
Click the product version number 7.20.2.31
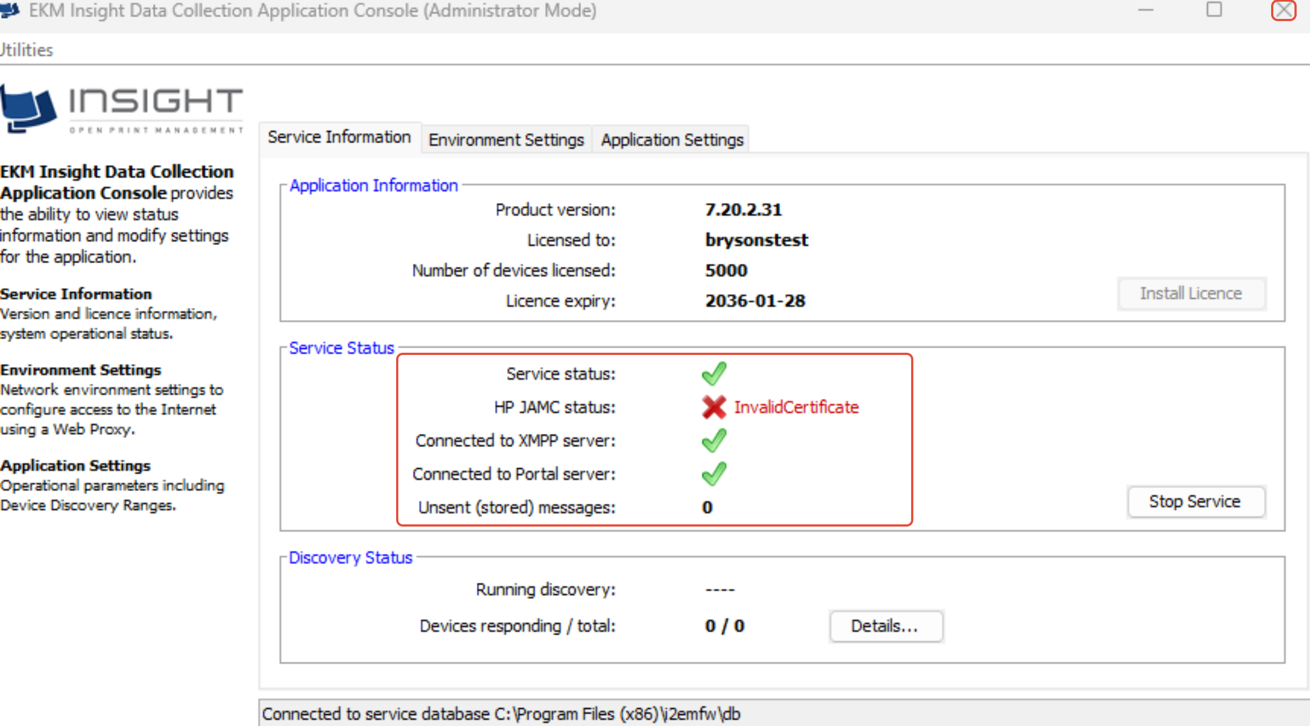tap(743, 209)
